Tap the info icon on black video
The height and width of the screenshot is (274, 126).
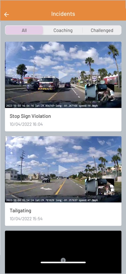pos(63,260)
